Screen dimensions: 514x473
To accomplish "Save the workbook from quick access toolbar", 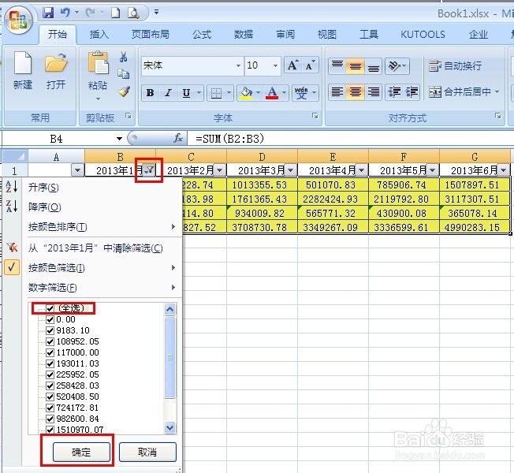I will 48,13.
